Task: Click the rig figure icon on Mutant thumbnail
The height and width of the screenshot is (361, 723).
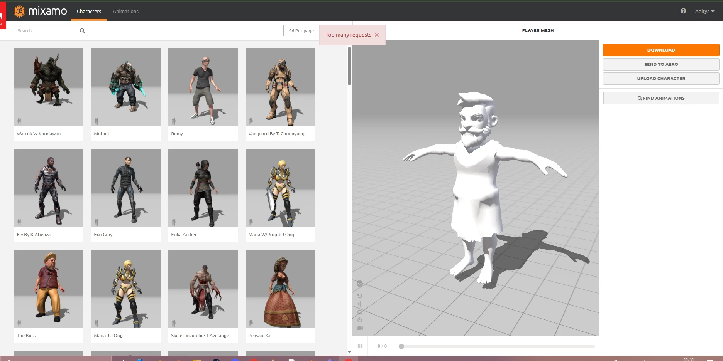Action: tap(97, 121)
